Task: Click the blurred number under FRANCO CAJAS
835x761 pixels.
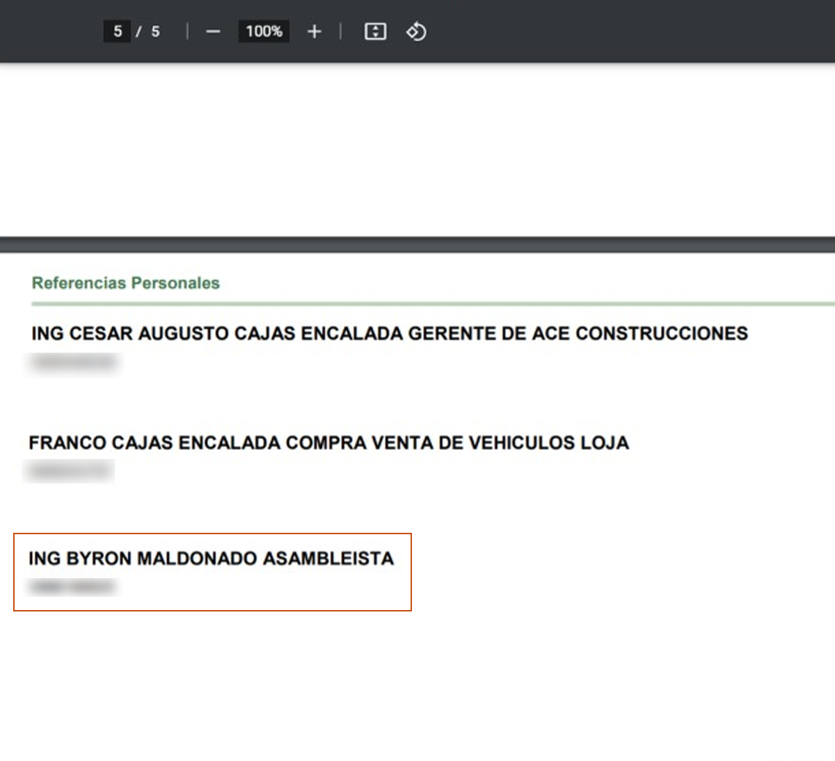Action: tap(70, 471)
